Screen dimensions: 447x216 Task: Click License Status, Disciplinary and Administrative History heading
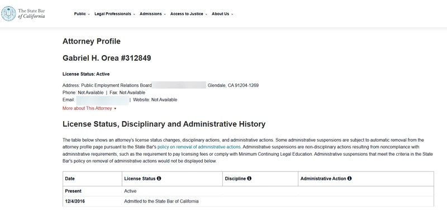164,124
